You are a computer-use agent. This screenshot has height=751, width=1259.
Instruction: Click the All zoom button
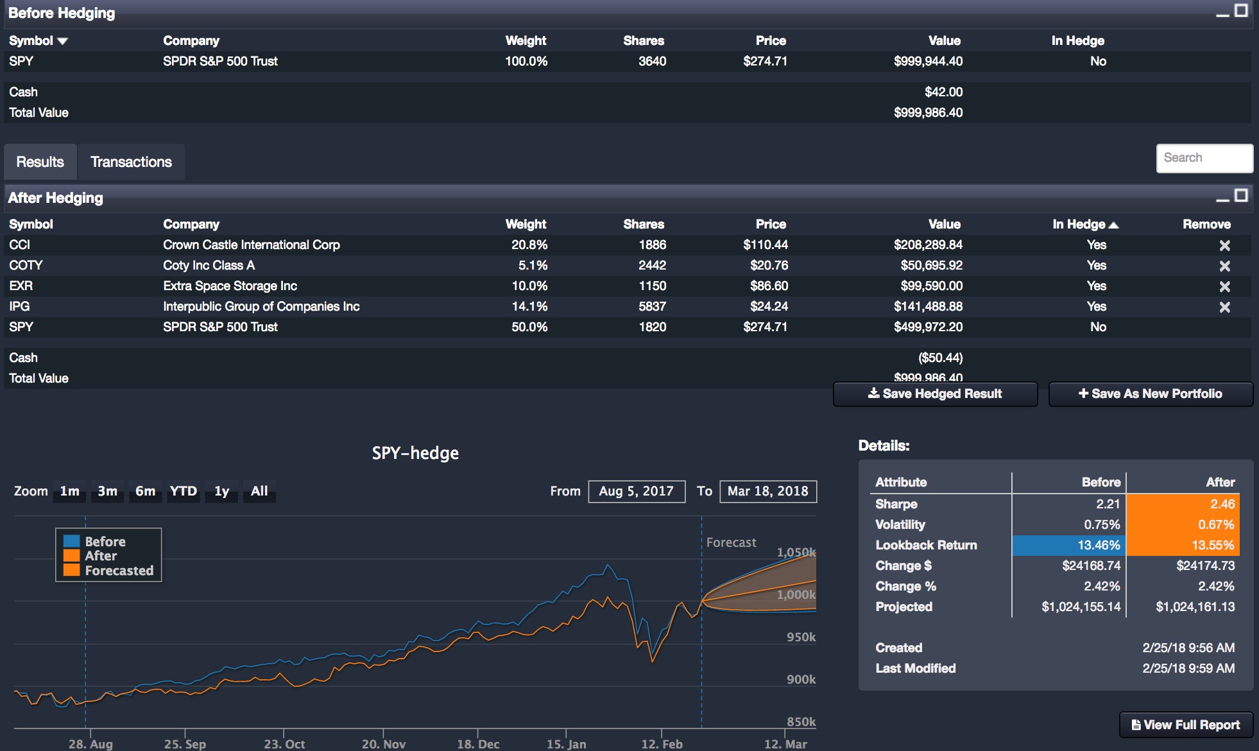[x=259, y=491]
